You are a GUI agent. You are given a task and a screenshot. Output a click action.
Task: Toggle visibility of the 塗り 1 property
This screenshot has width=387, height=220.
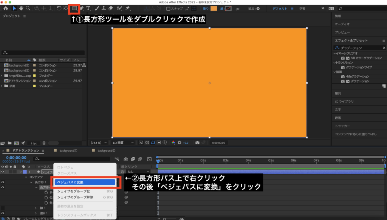3,213
